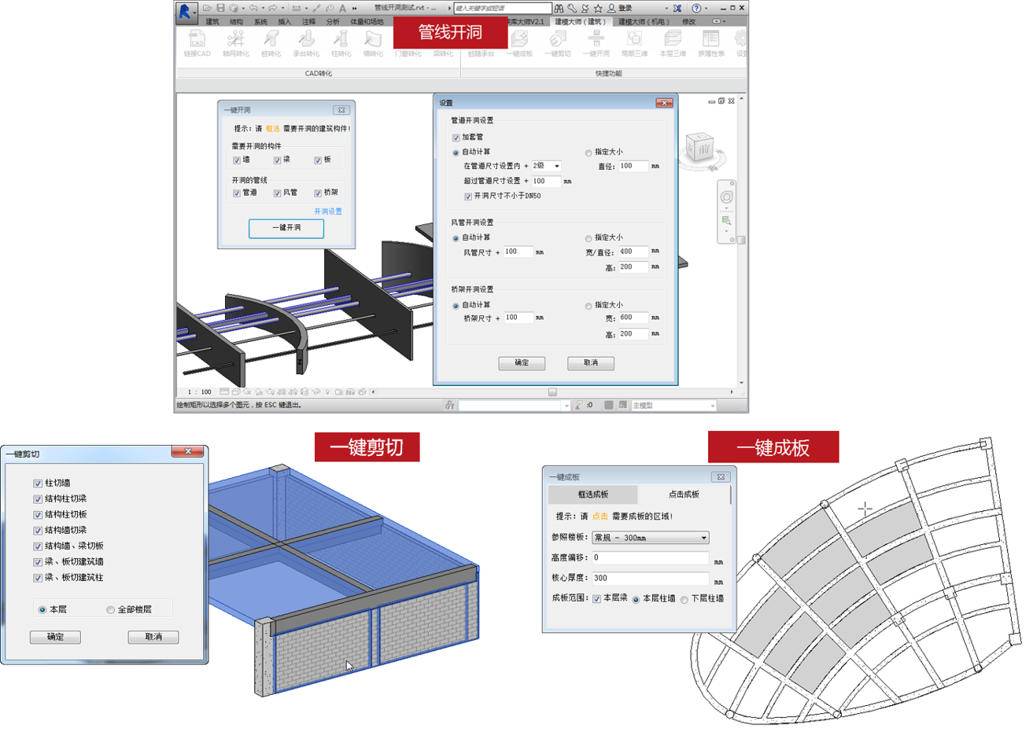
Task: Toggle the 梁 checkbox in 一键开洞 dialog
Action: (x=277, y=160)
